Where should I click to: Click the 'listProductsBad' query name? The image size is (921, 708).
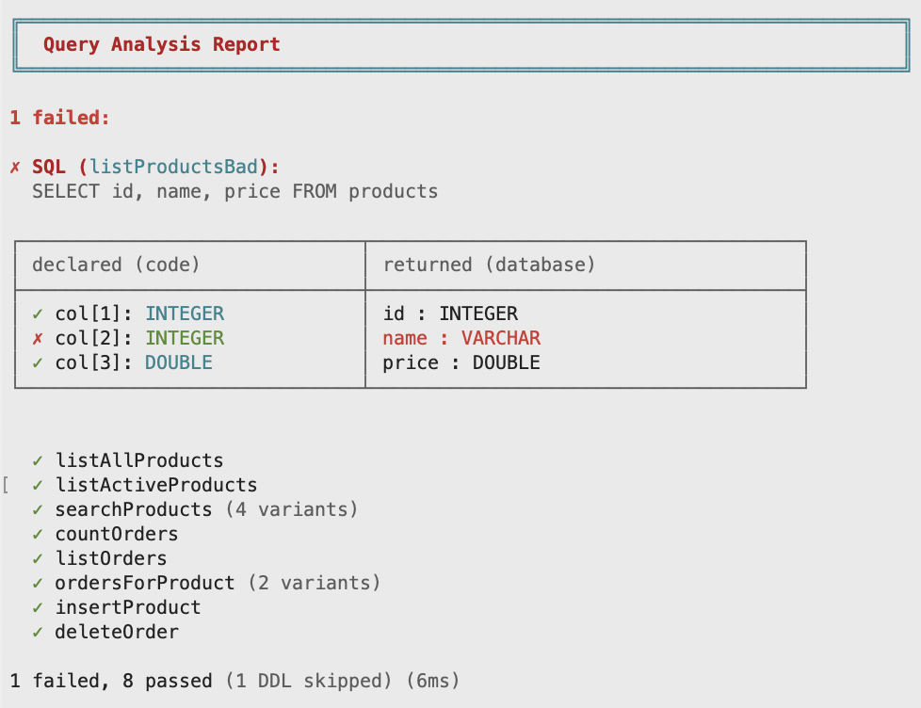(173, 167)
